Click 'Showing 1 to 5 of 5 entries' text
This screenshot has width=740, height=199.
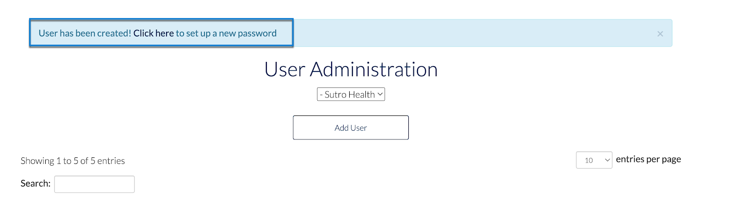coord(73,161)
